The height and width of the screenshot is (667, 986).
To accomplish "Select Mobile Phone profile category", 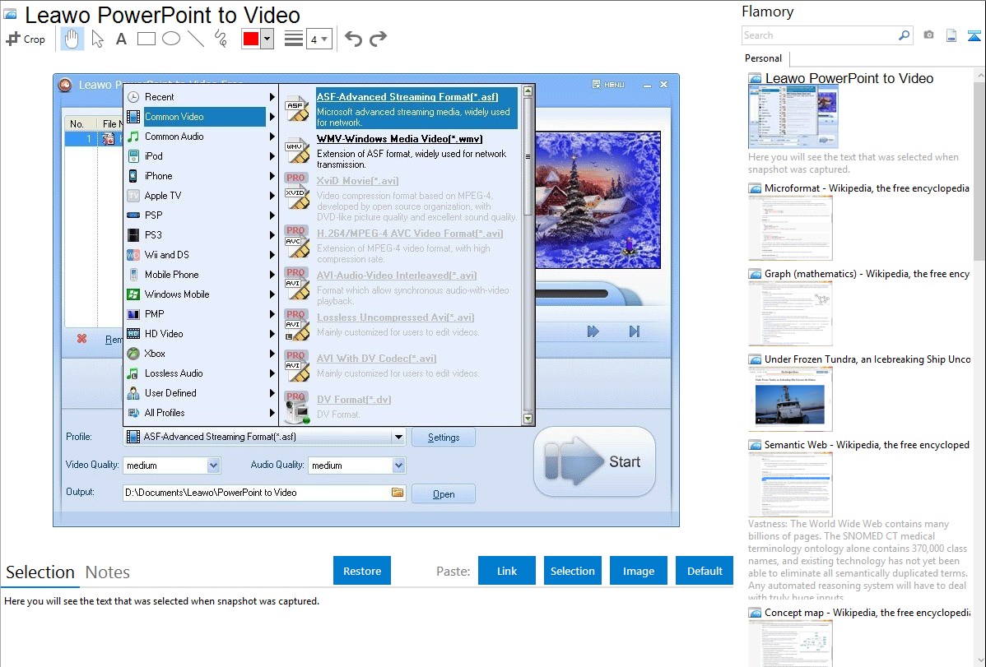I will (x=201, y=275).
